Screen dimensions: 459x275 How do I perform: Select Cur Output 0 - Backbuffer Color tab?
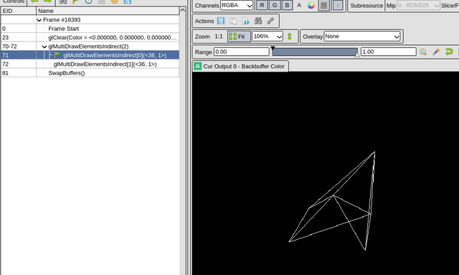pos(240,67)
